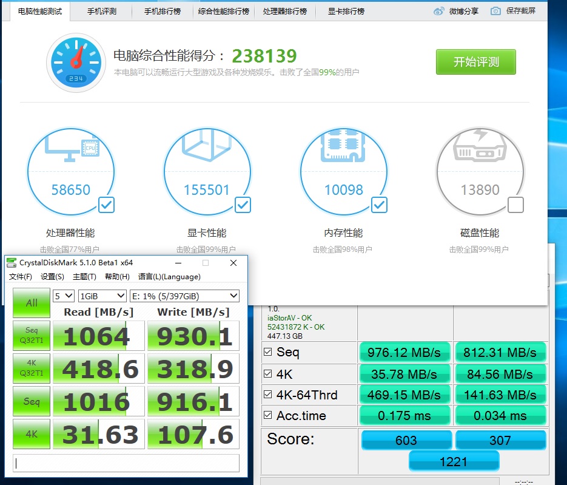The image size is (567, 485).
Task: Click the comment text field in CrystalDiskMark
Action: (126, 463)
